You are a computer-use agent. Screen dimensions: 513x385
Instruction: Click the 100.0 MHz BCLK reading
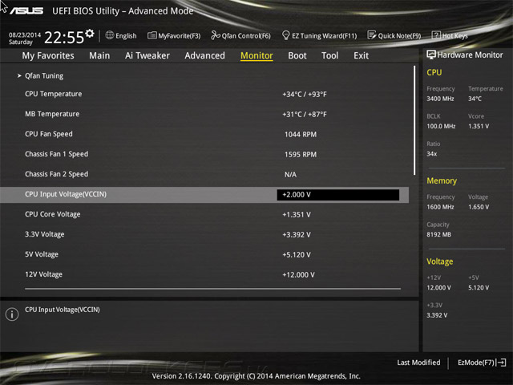click(441, 126)
